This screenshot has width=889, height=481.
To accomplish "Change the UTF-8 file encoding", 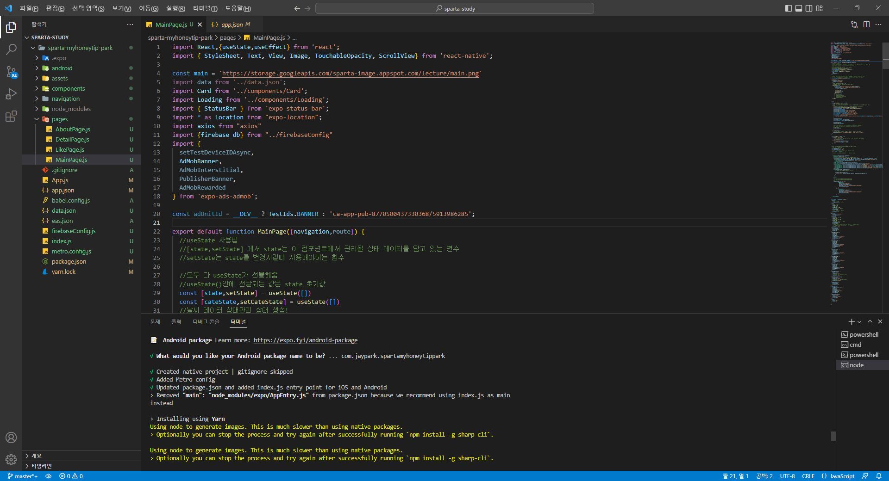I will [x=787, y=476].
